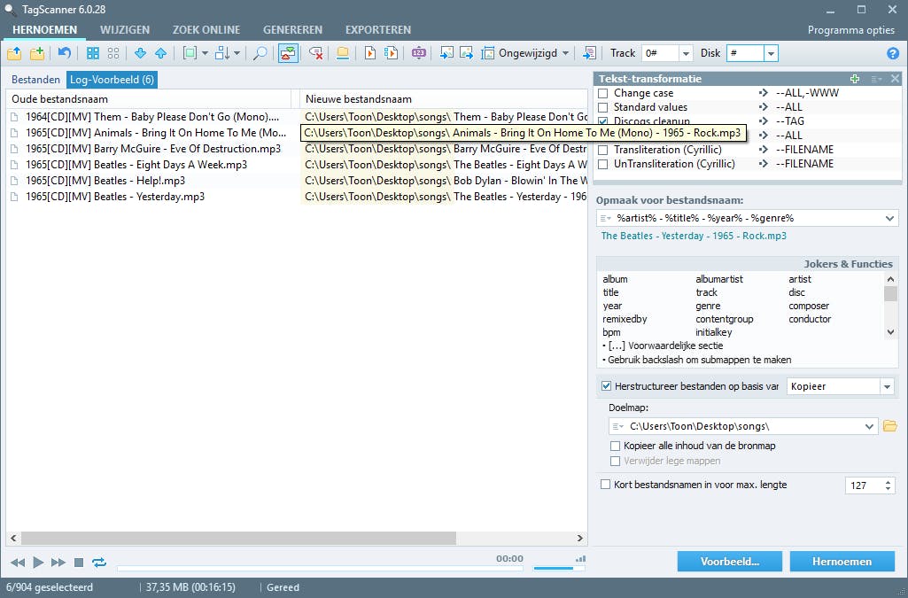Open the selection mode dropdown arrow

(205, 53)
